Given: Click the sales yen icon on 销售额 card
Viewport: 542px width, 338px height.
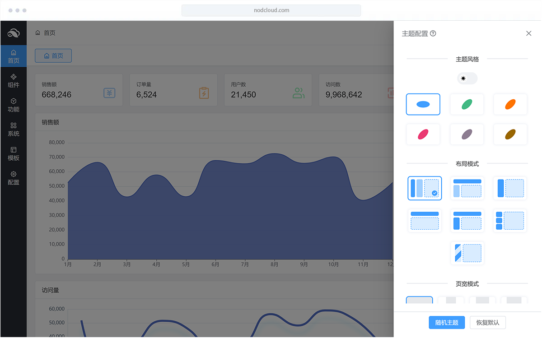Looking at the screenshot, I should tap(109, 93).
